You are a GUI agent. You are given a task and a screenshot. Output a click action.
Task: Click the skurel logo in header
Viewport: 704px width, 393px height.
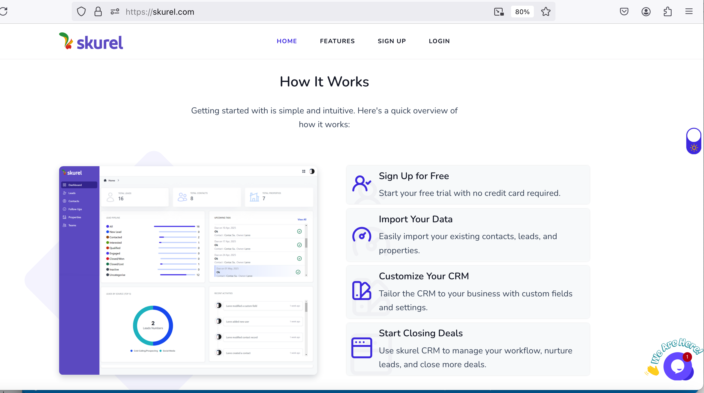(91, 41)
